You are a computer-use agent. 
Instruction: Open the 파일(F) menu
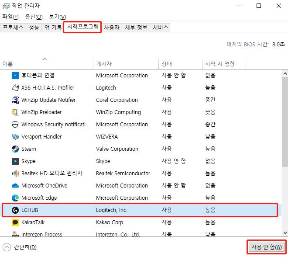(10, 17)
